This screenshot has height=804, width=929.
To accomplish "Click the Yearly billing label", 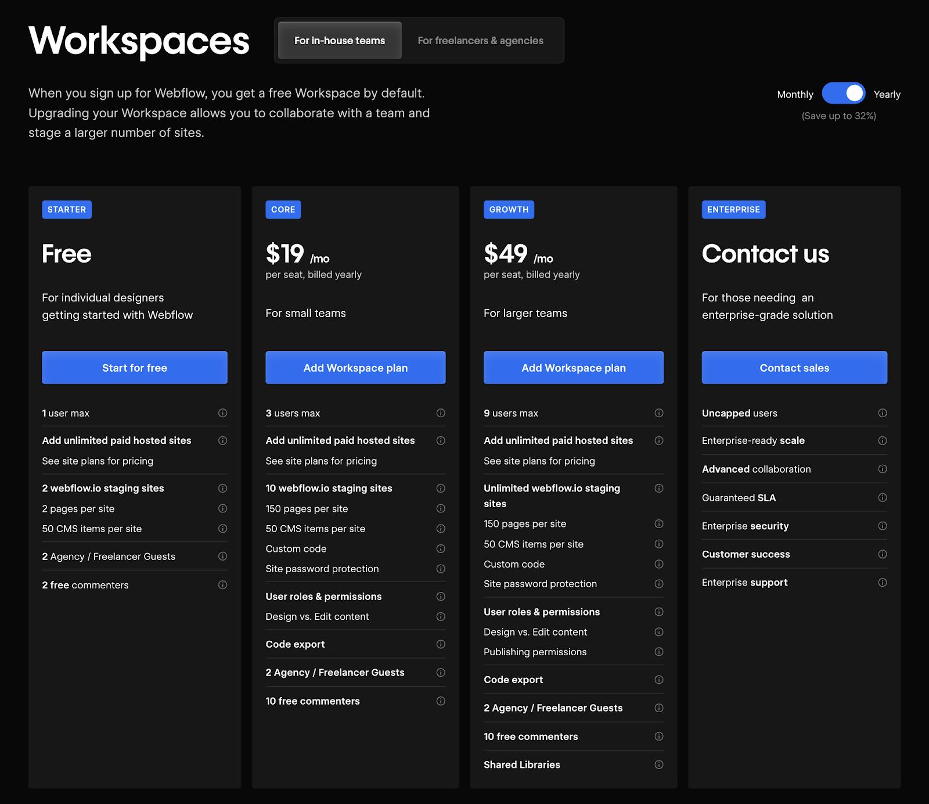I will click(x=887, y=94).
